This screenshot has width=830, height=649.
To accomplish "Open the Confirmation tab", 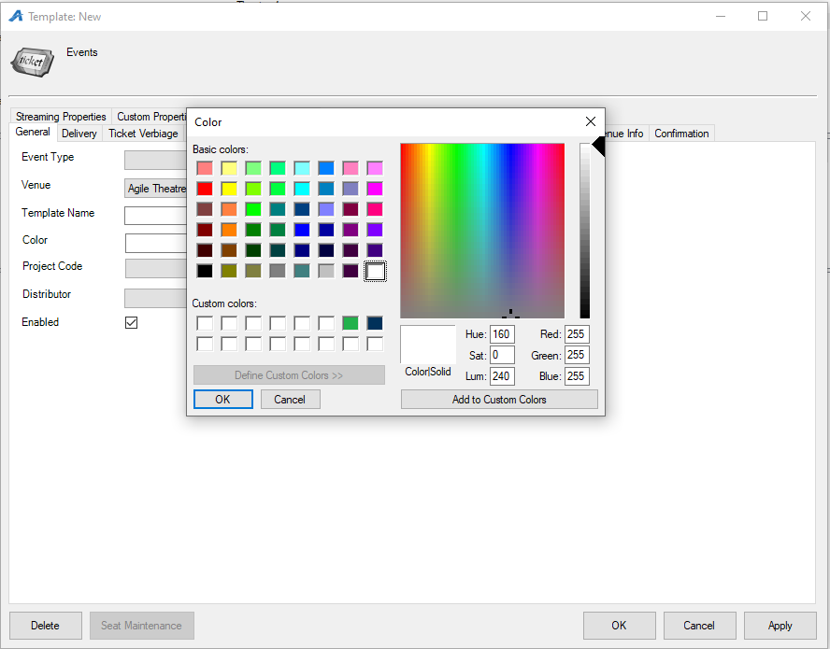I will (681, 134).
